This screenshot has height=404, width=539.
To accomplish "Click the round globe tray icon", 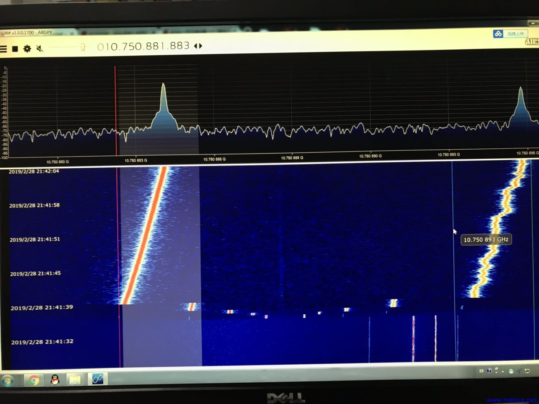I will click(511, 371).
